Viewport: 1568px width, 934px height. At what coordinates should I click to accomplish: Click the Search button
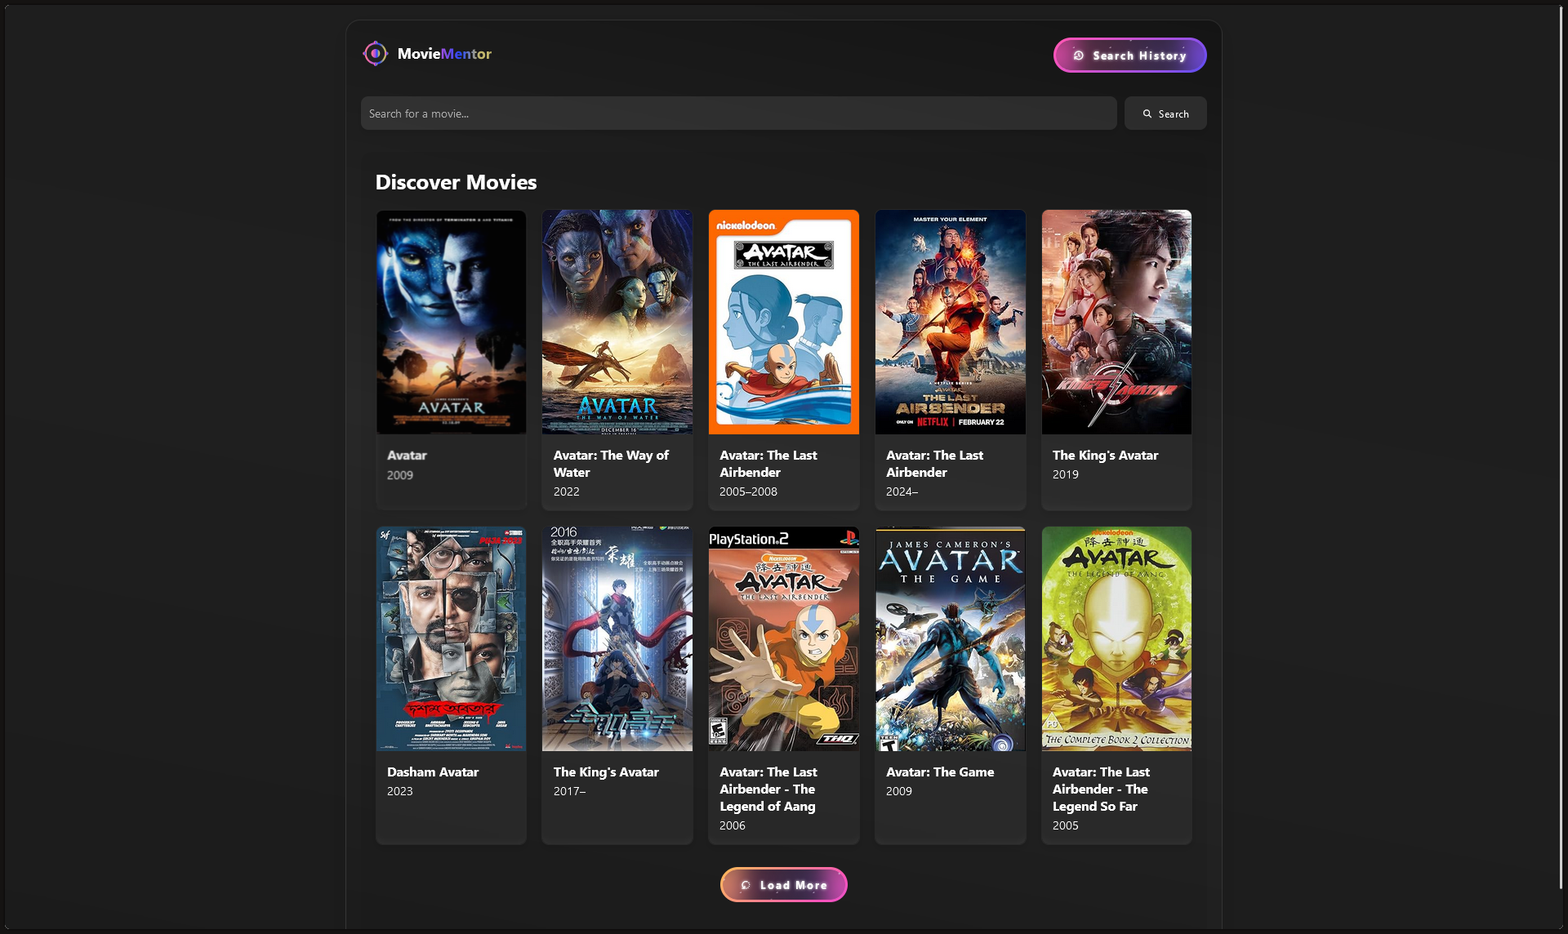click(1165, 113)
